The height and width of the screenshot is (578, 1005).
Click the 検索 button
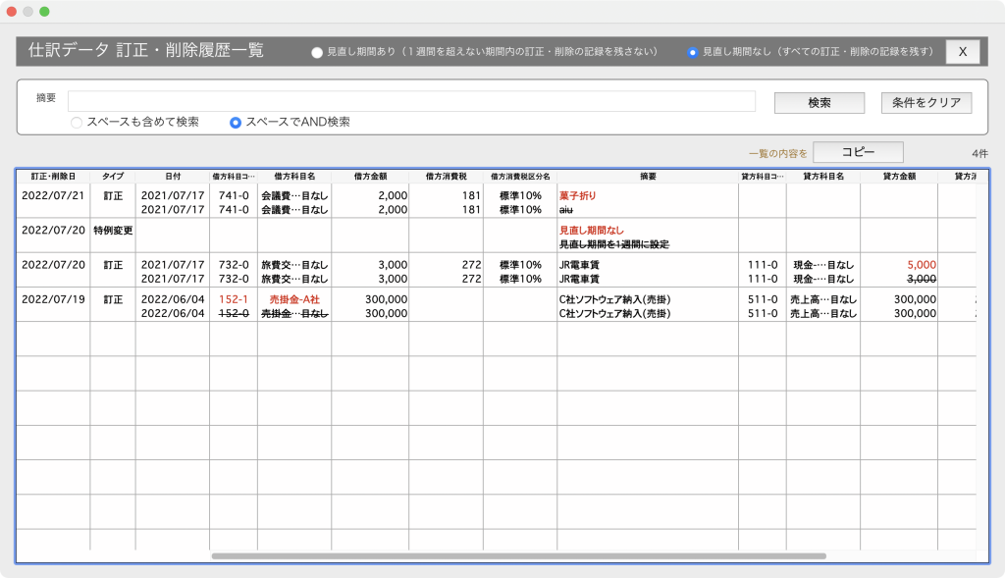coord(819,103)
